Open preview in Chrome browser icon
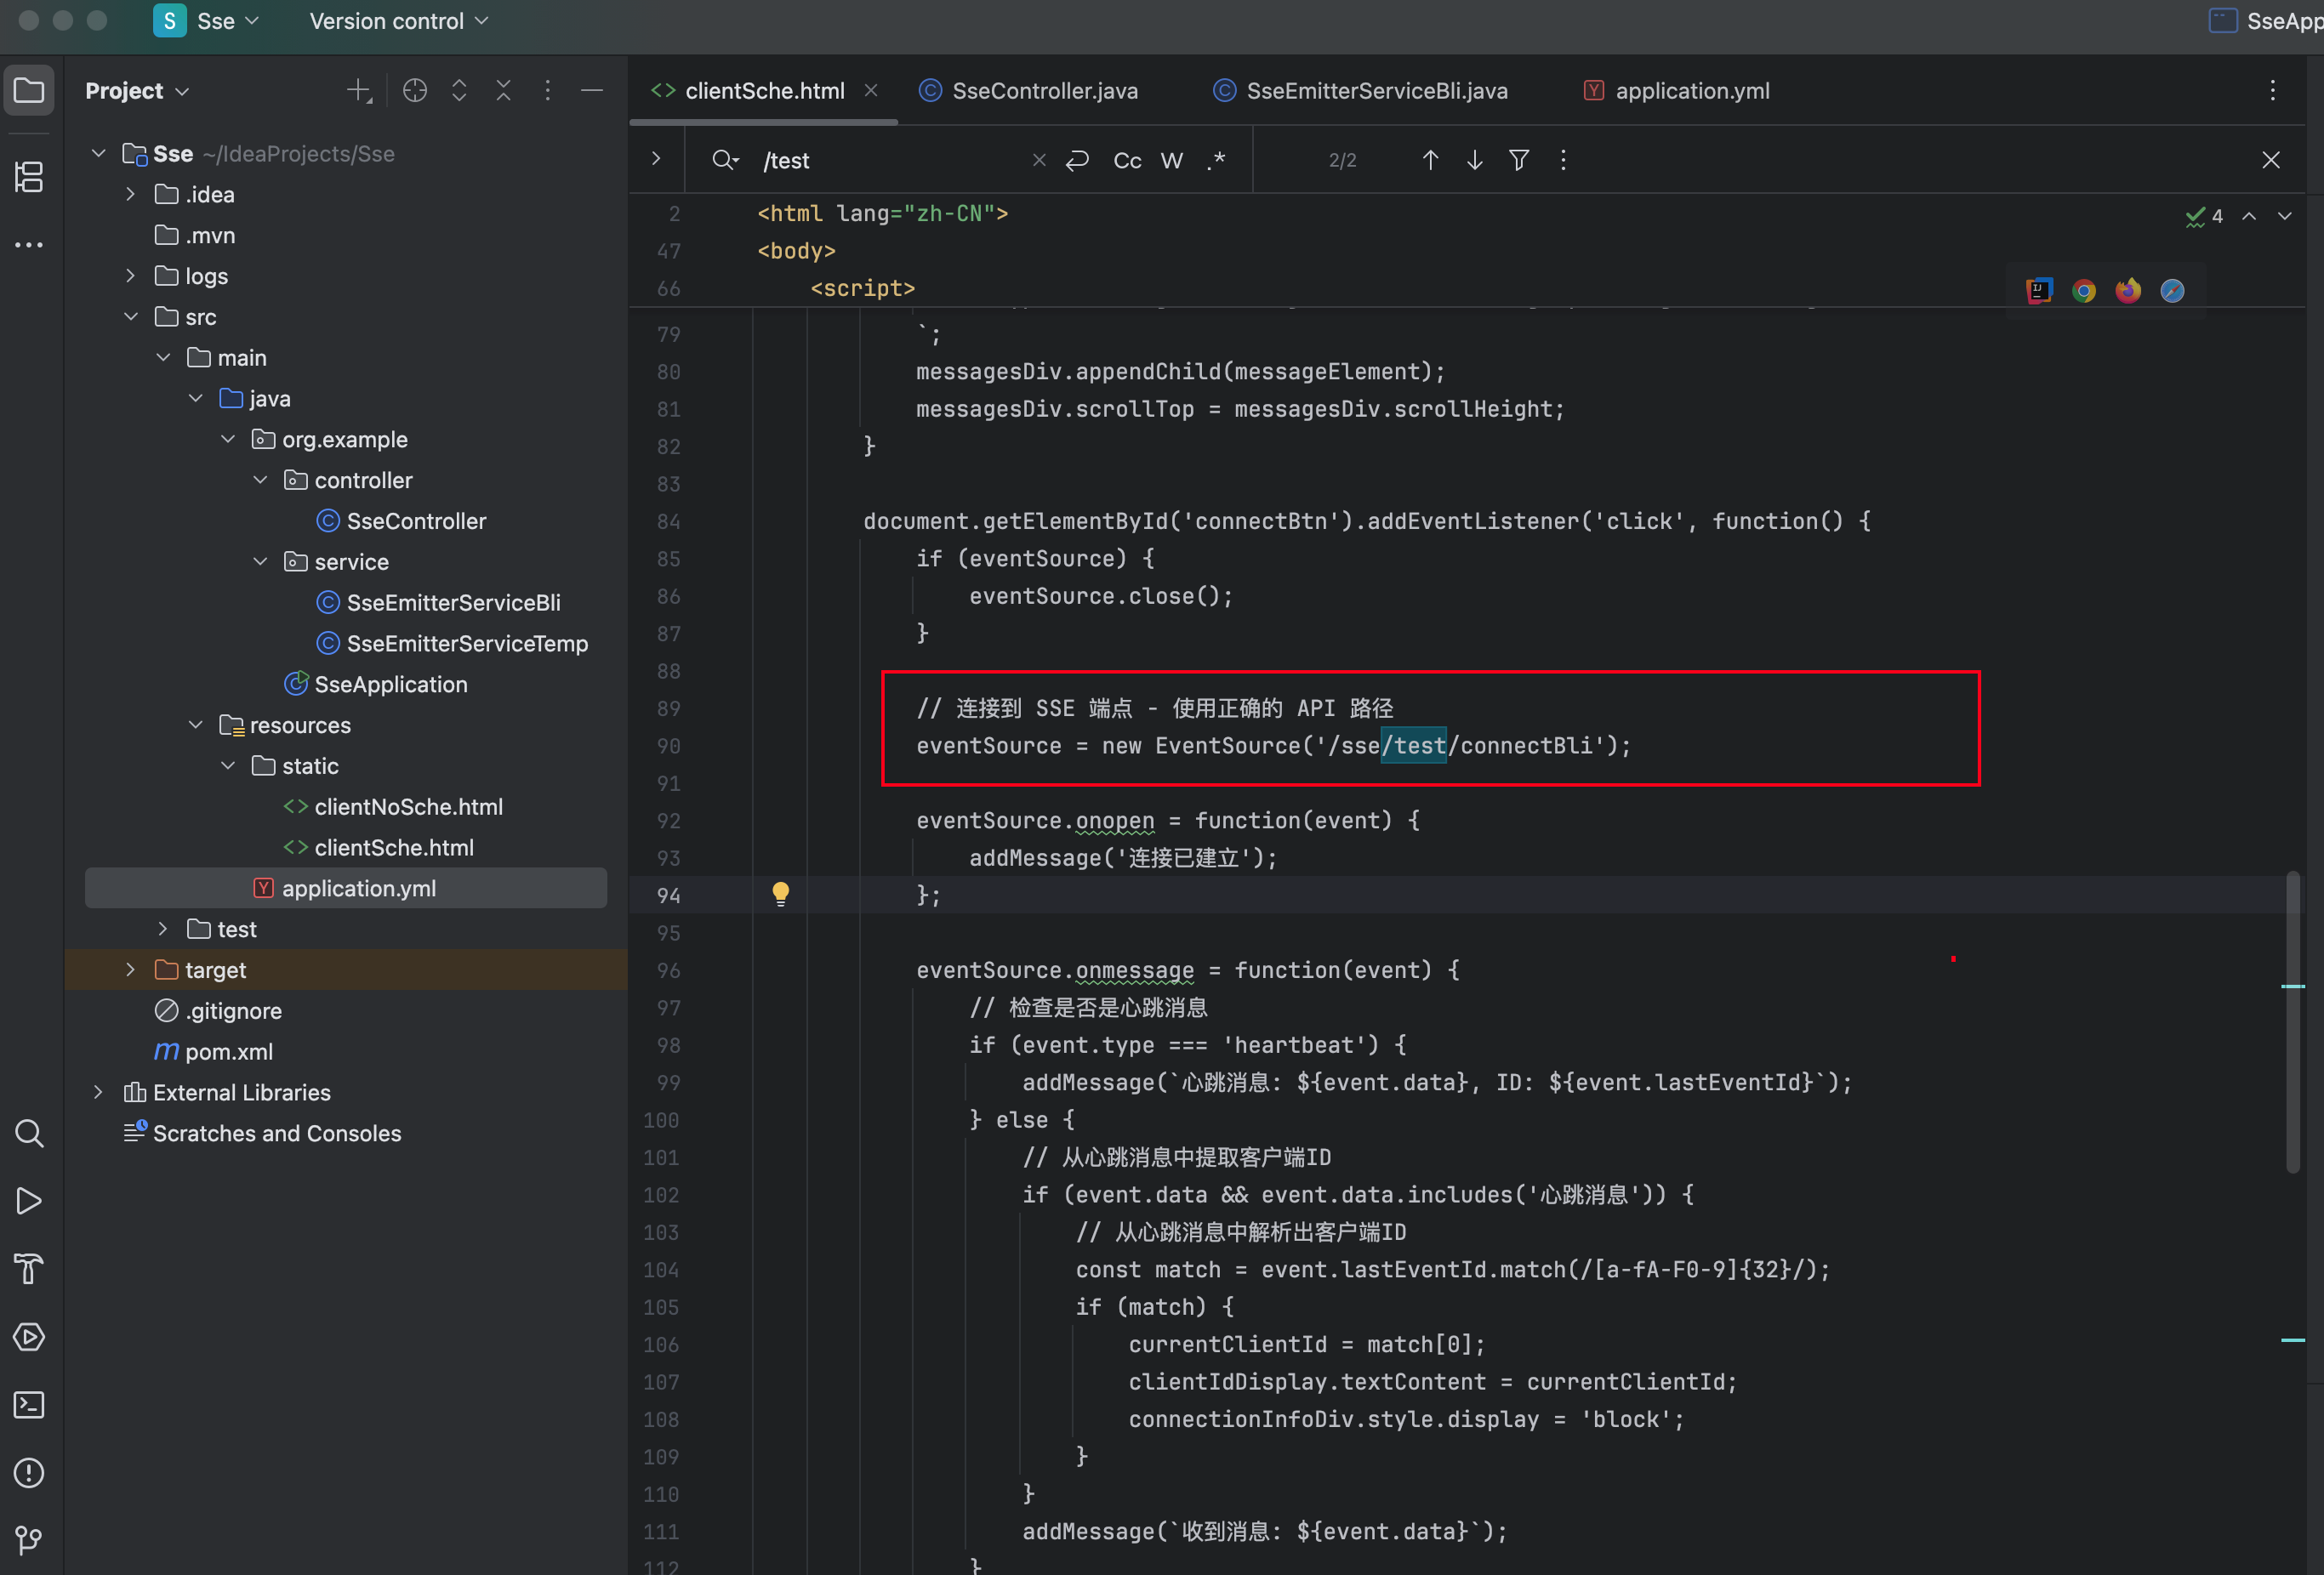Image resolution: width=2324 pixels, height=1575 pixels. (x=2084, y=291)
